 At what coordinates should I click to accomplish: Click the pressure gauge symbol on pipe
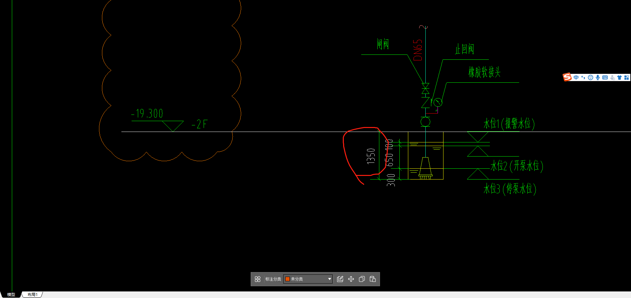(x=438, y=102)
